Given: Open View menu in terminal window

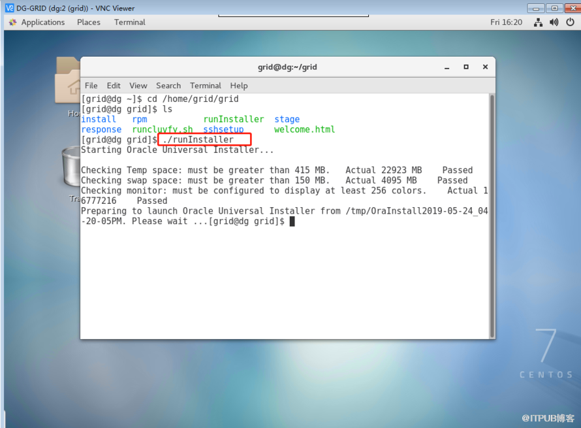Looking at the screenshot, I should click(x=138, y=86).
